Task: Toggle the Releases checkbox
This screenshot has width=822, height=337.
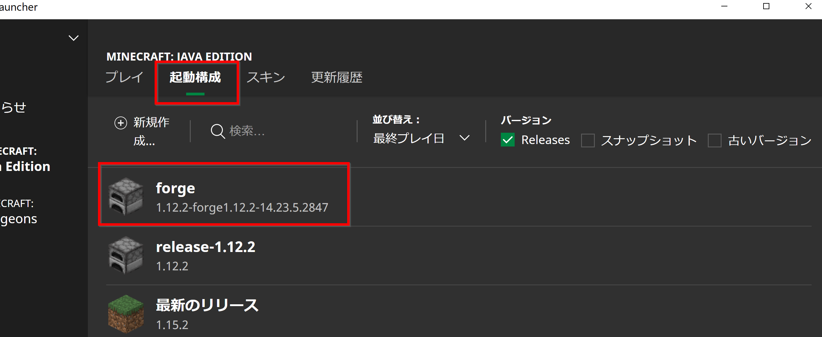Action: click(x=507, y=140)
